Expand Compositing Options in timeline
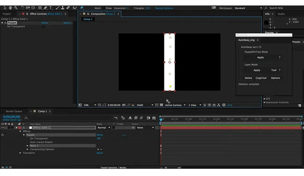The height and width of the screenshot is (176, 304). coord(28,149)
